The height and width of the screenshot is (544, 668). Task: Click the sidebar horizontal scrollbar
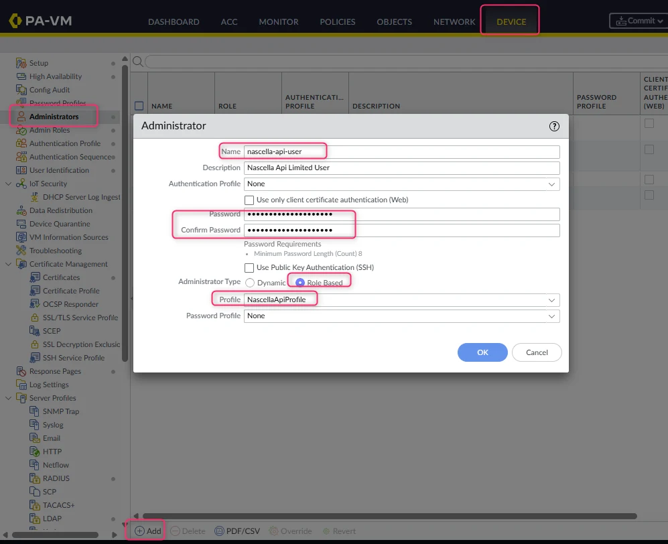coord(55,535)
